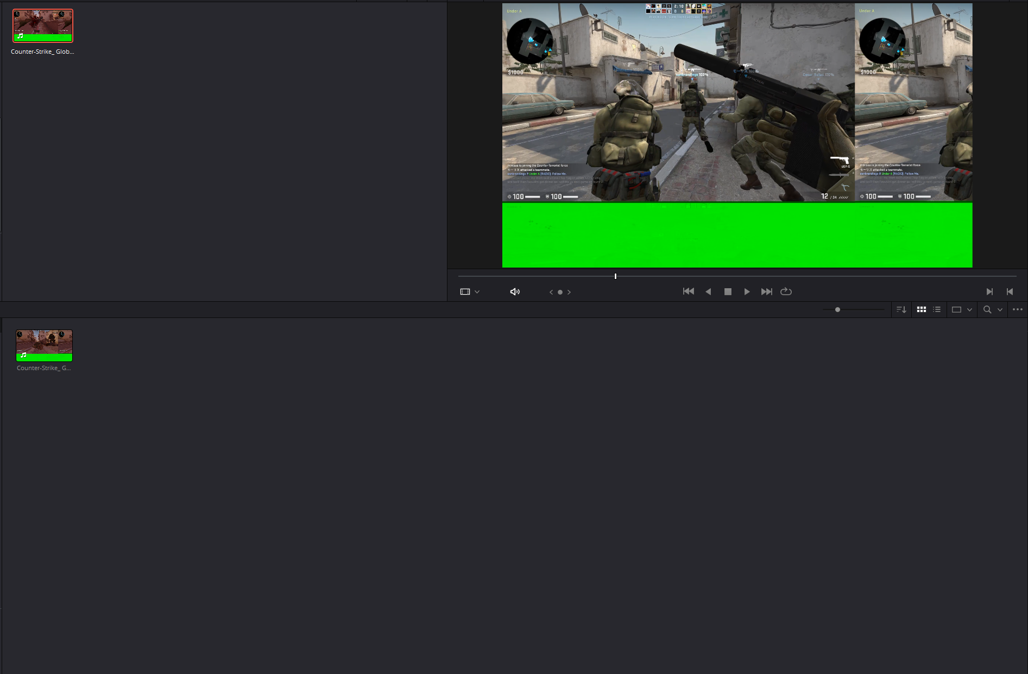The image size is (1028, 674).
Task: Click the viewer scrubber playhead
Action: [x=615, y=276]
